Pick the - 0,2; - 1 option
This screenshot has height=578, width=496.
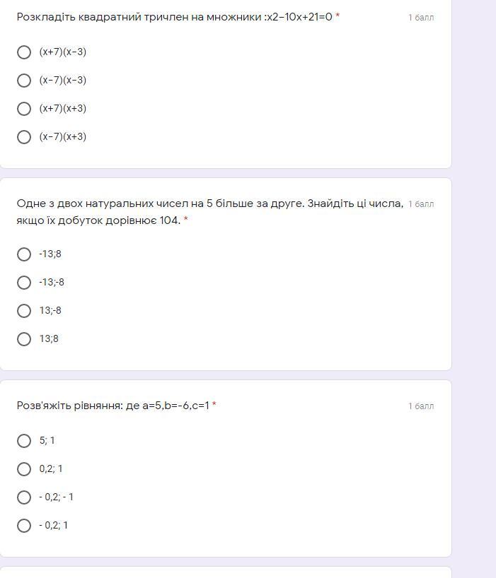tap(24, 497)
